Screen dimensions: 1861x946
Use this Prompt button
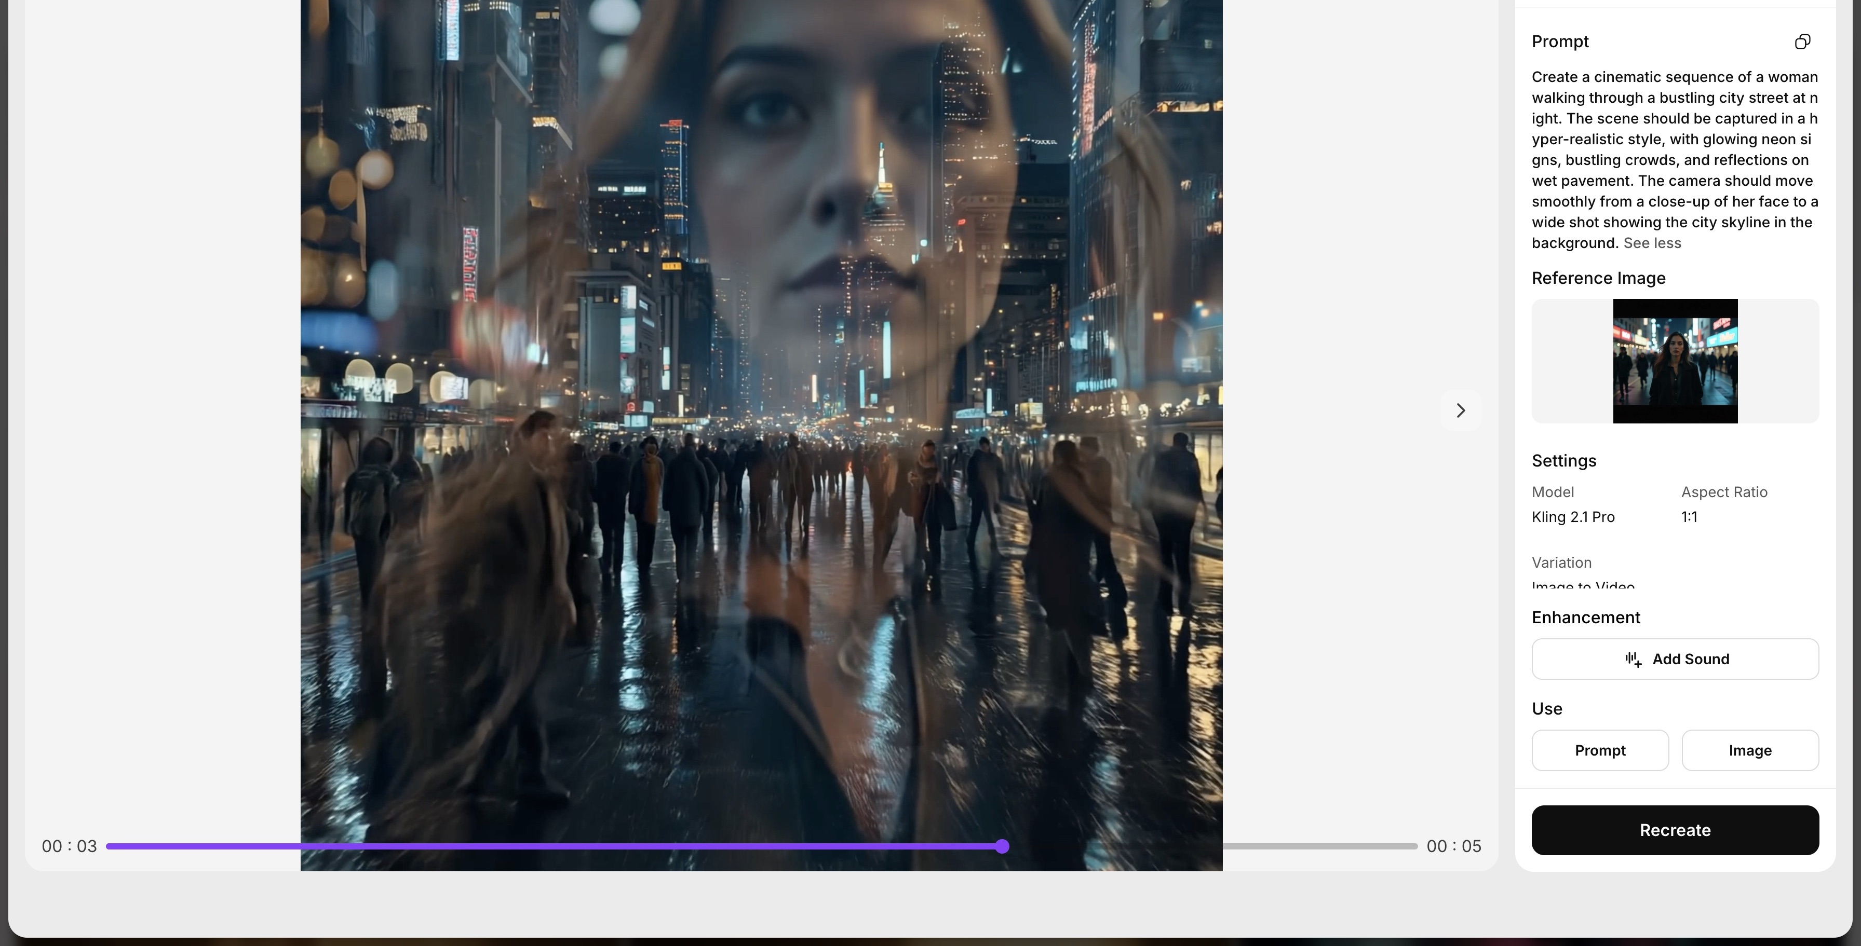[x=1600, y=750]
